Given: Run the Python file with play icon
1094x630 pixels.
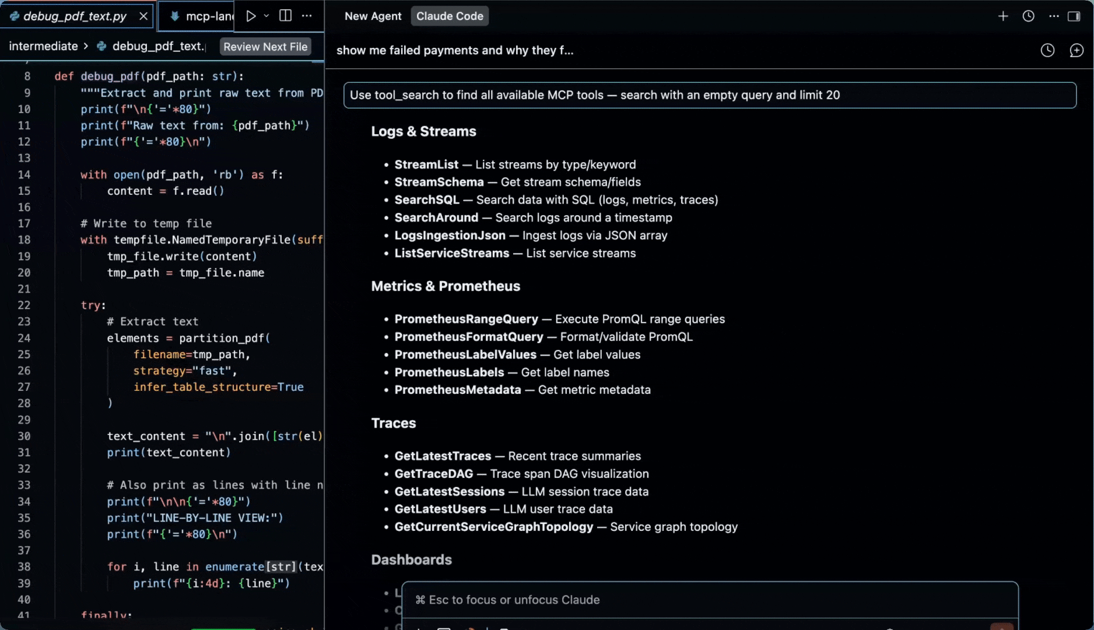Looking at the screenshot, I should [x=251, y=16].
